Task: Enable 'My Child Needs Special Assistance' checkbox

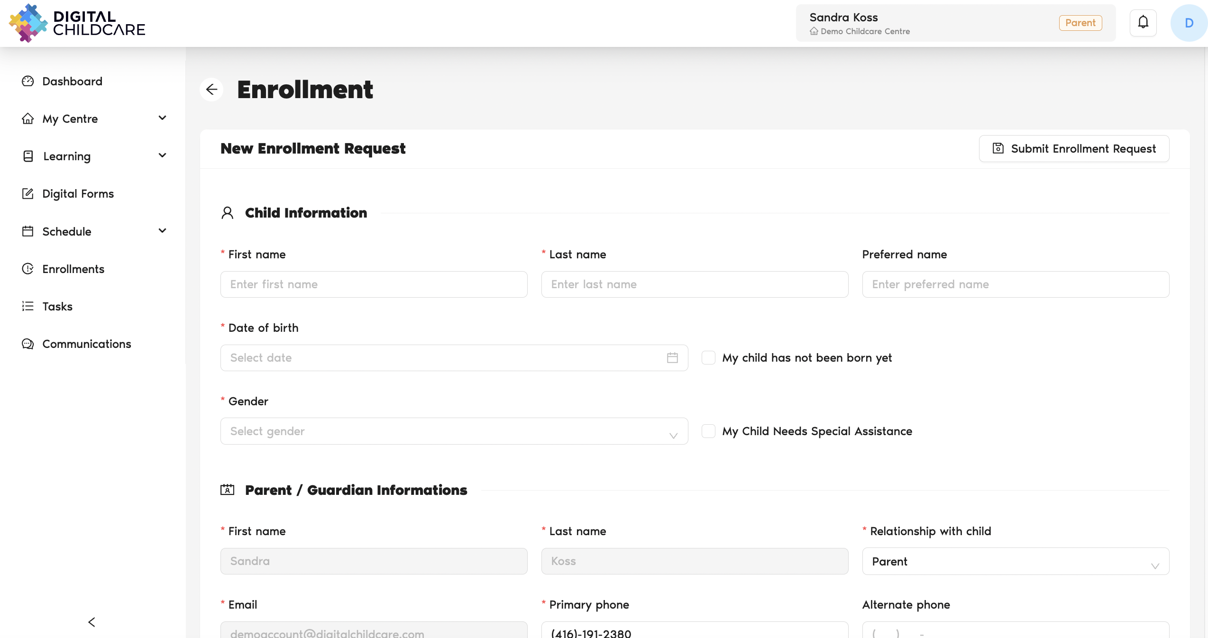Action: click(x=708, y=431)
